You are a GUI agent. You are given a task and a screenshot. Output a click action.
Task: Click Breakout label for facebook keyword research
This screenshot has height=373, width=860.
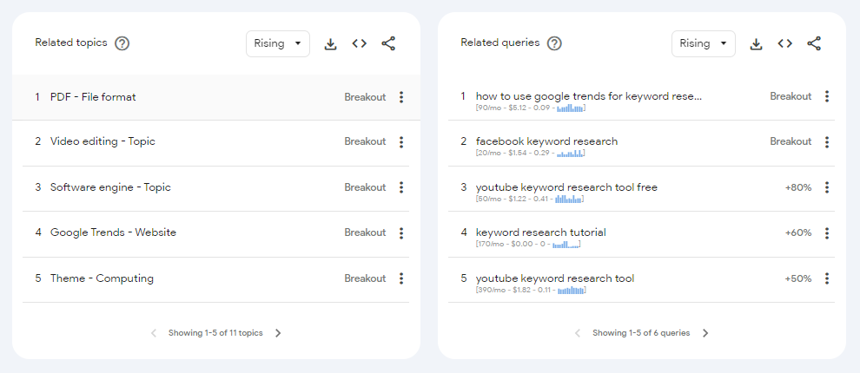click(x=791, y=141)
